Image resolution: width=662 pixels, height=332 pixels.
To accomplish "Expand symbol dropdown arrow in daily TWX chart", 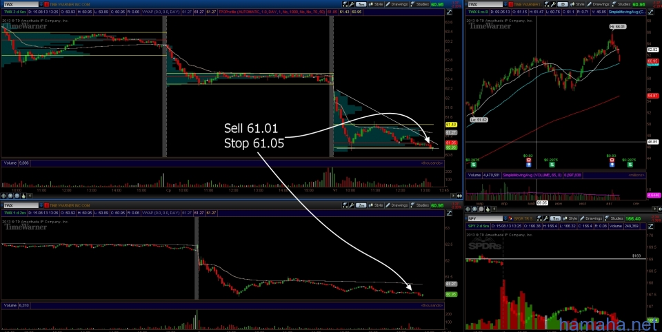I will [505, 4].
